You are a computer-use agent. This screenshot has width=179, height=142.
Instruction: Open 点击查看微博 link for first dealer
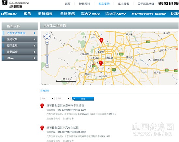(53, 118)
